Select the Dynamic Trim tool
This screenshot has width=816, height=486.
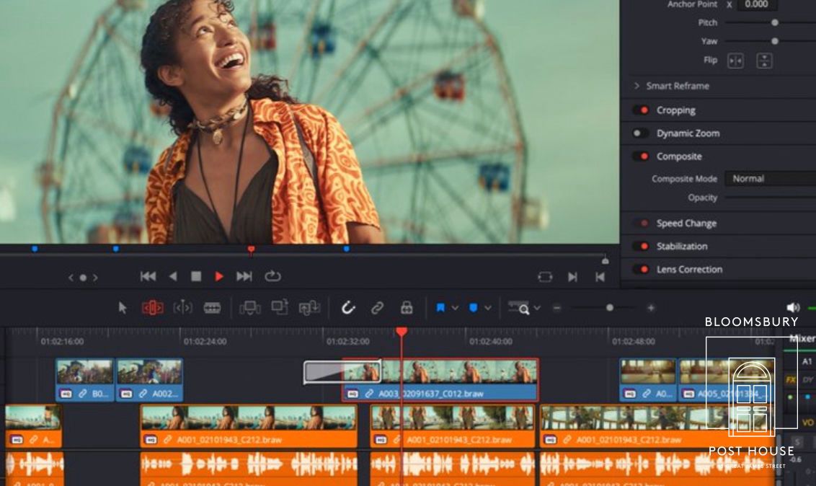[x=182, y=307]
